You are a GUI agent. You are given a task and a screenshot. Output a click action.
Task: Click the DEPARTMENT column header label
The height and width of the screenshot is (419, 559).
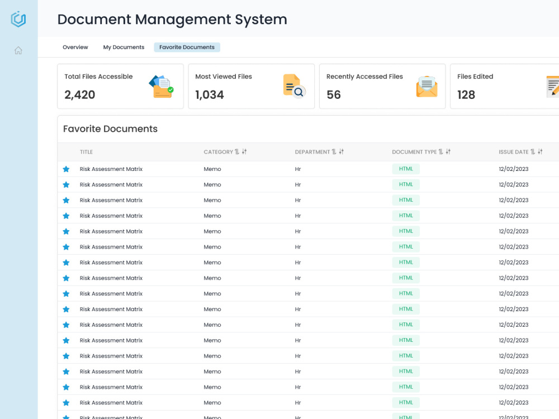coord(312,152)
